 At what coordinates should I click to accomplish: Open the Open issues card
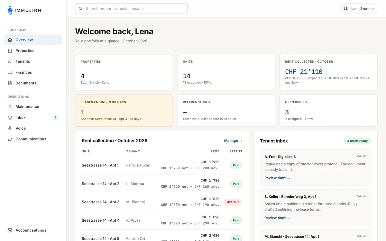(328, 111)
